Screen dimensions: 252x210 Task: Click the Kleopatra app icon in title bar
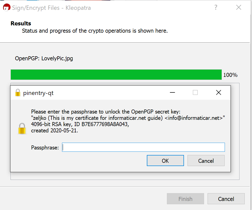point(7,7)
